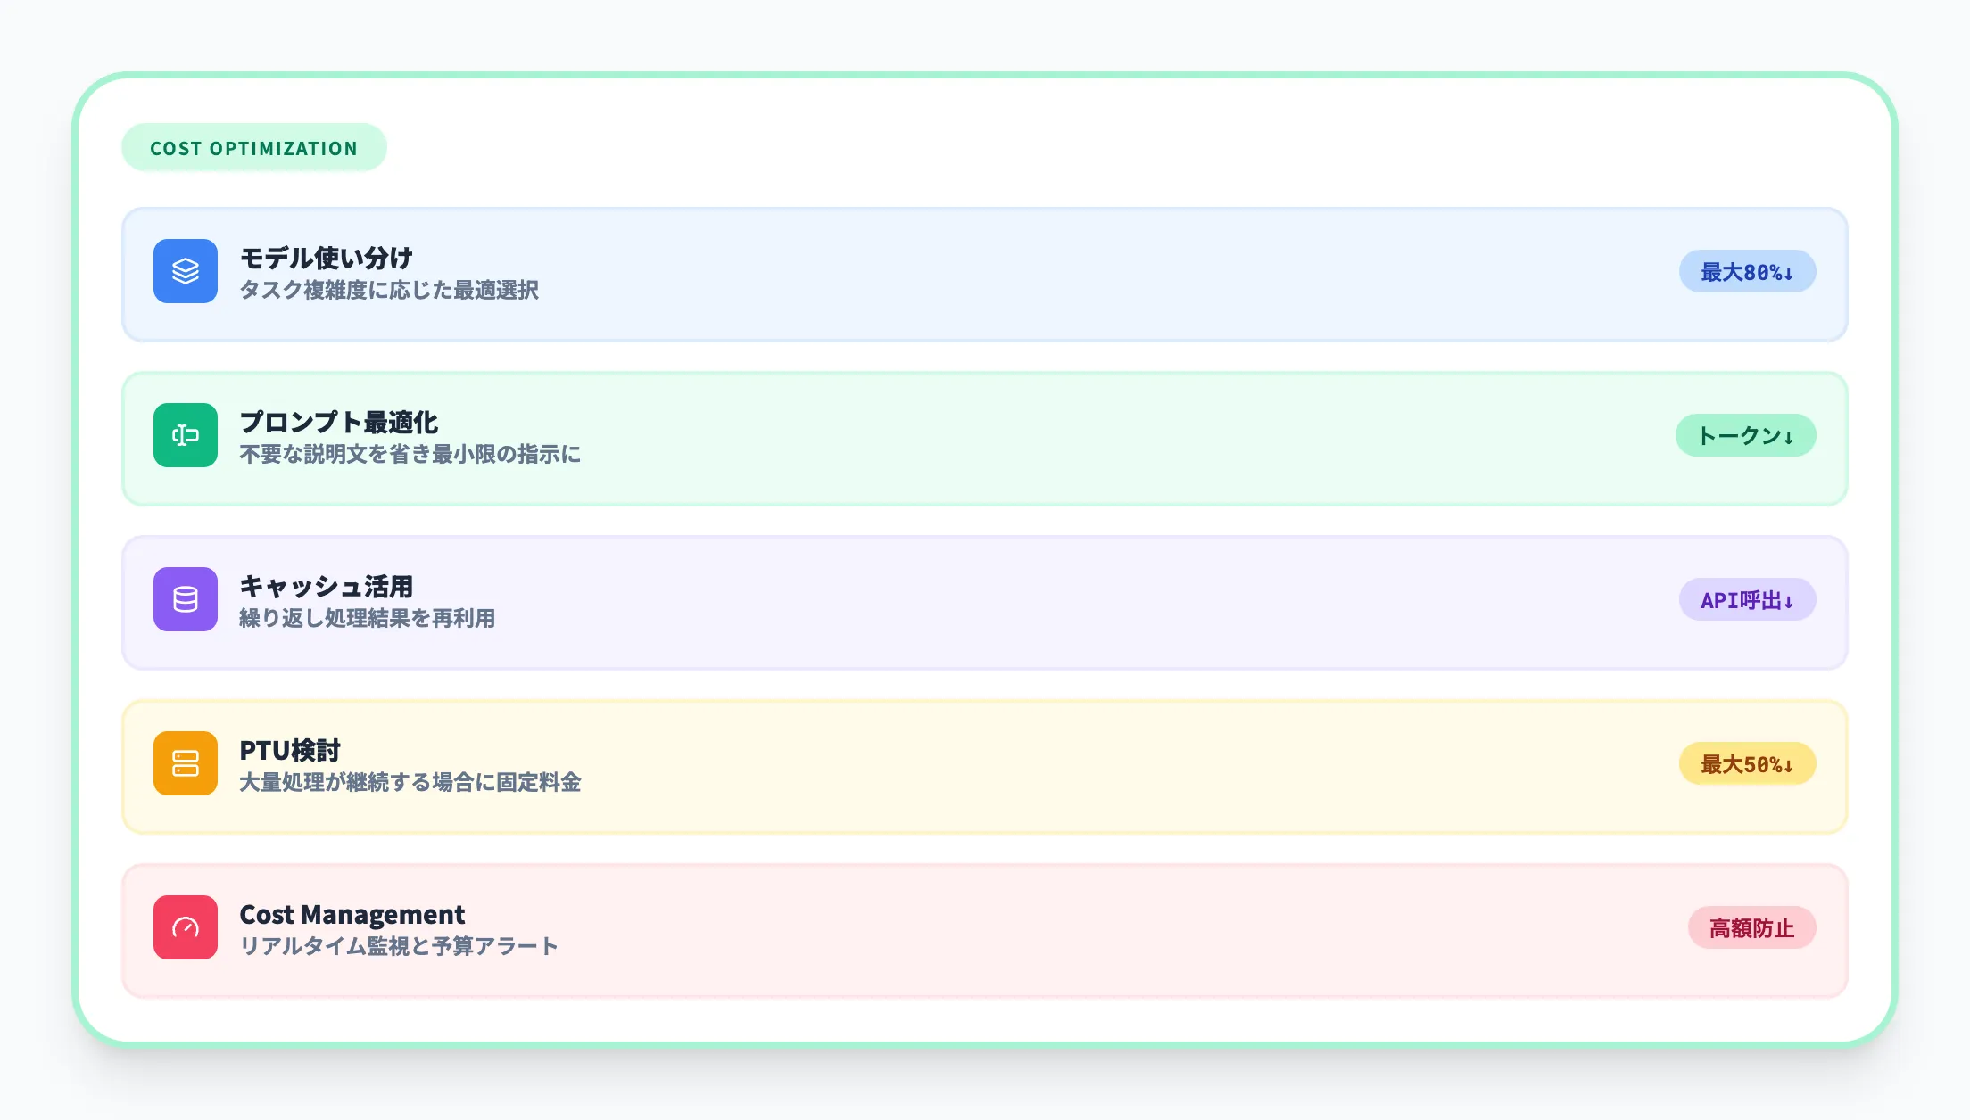This screenshot has width=1970, height=1120.
Task: Toggle the トークン↓ badge
Action: [x=1744, y=435]
